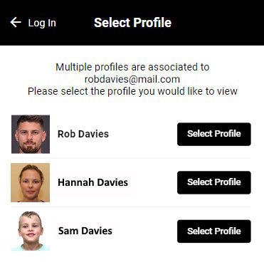Click empty space between Rob's name and button
This screenshot has width=264, height=277.
tap(143, 134)
